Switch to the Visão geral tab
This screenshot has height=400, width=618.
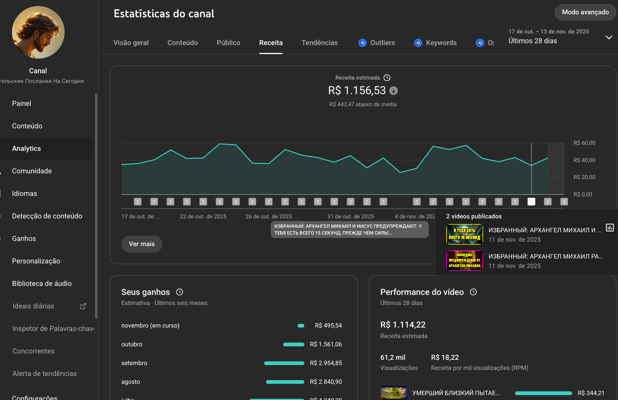[x=131, y=43]
